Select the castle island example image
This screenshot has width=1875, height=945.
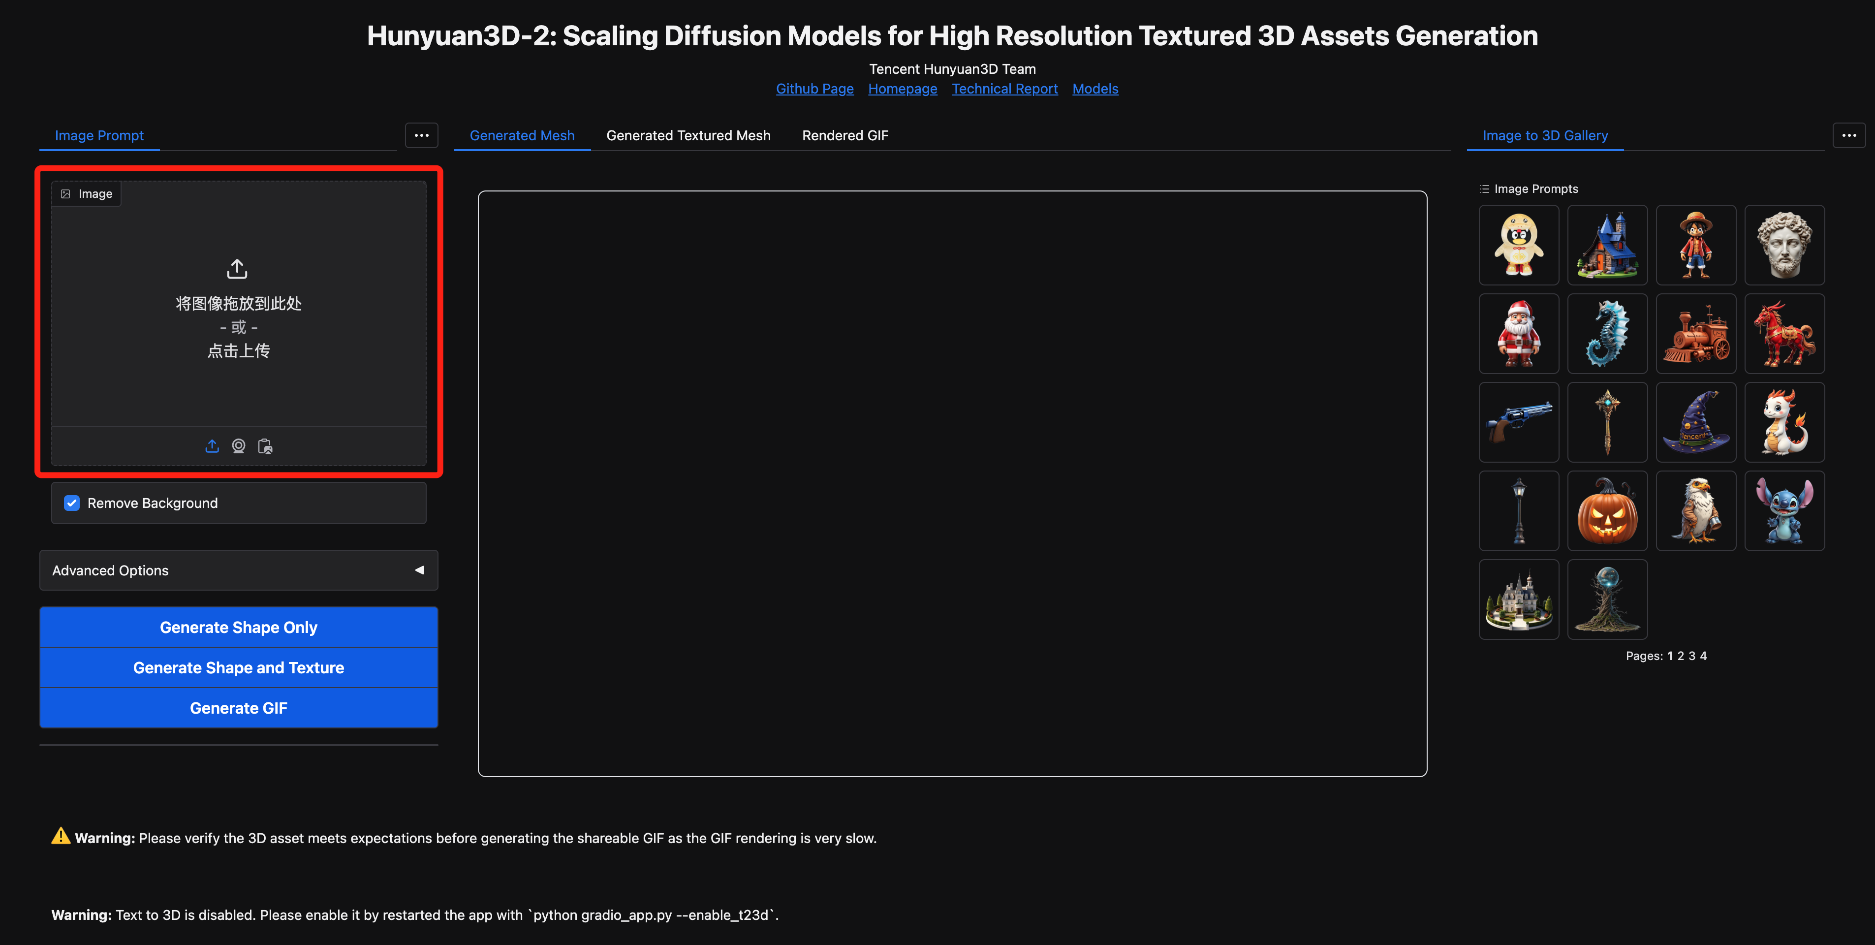pyautogui.click(x=1519, y=599)
